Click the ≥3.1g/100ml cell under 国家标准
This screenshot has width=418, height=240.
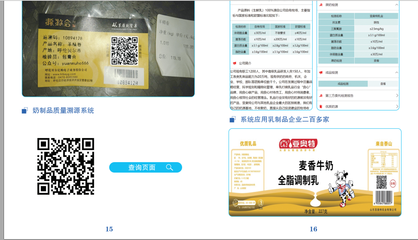point(280,52)
